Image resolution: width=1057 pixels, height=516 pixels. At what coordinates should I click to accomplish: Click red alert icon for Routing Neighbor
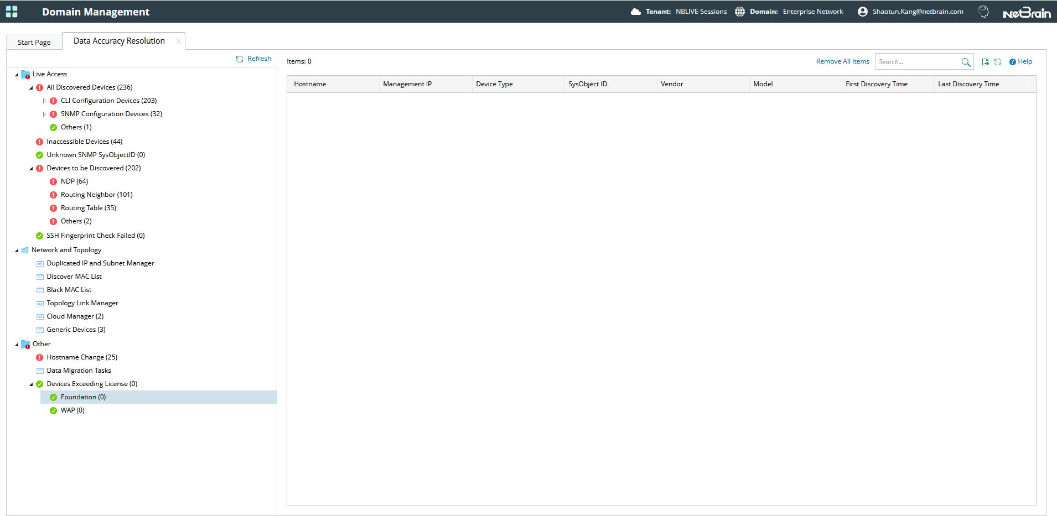tap(53, 195)
